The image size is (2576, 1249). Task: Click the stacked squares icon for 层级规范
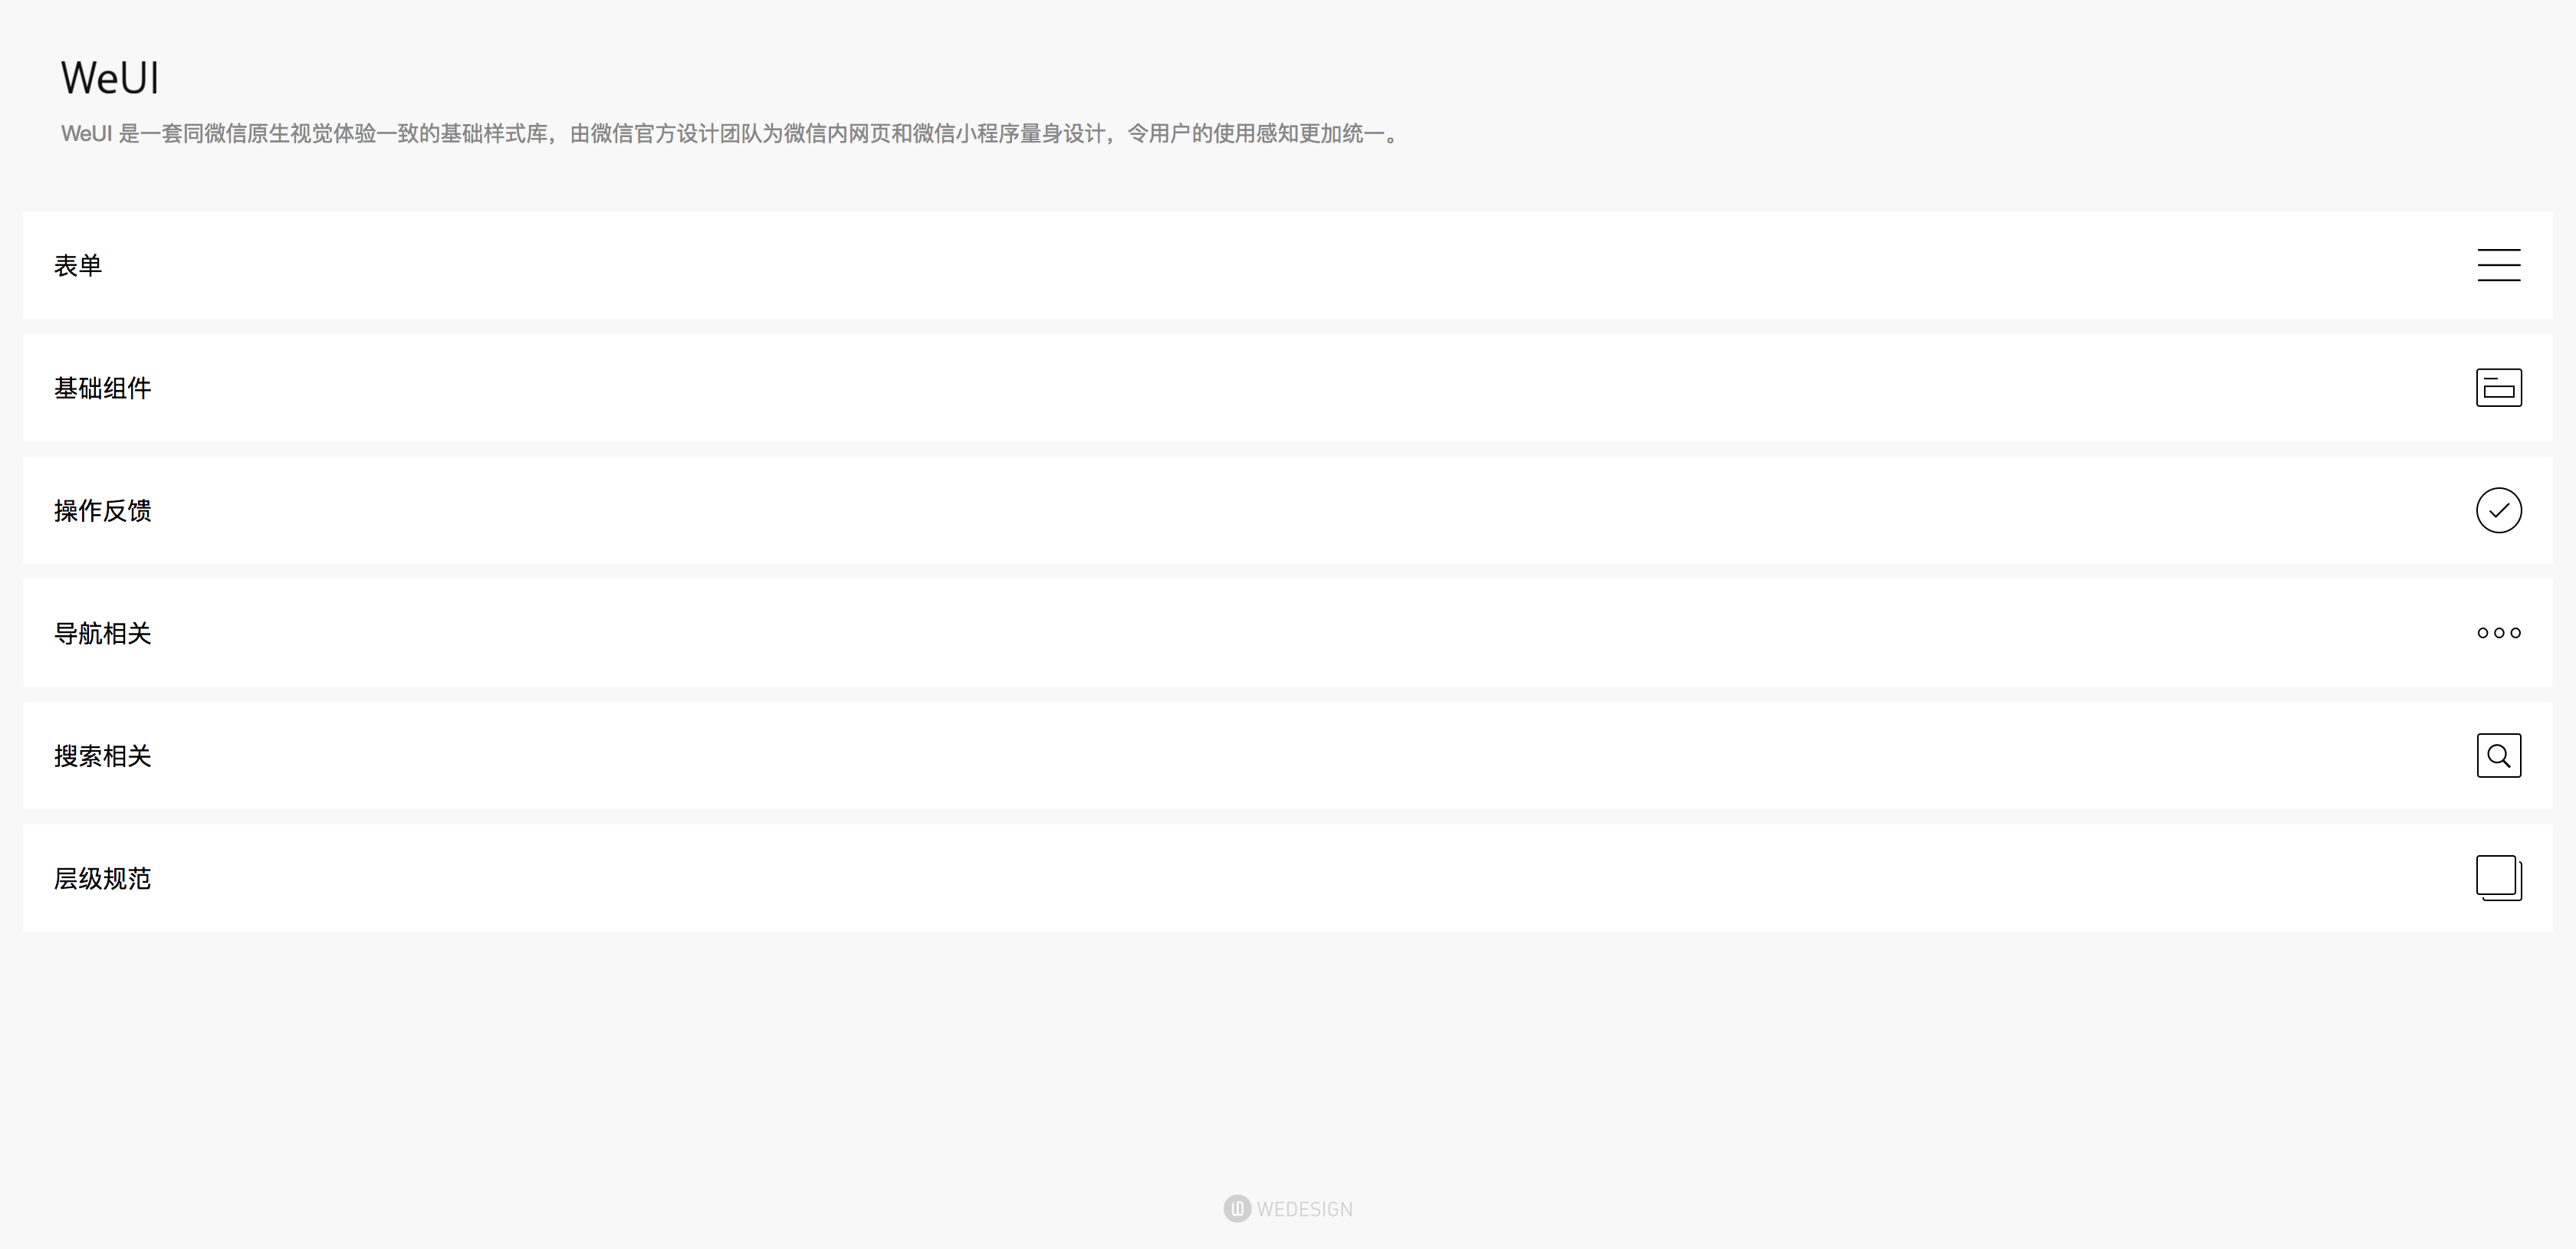point(2498,878)
